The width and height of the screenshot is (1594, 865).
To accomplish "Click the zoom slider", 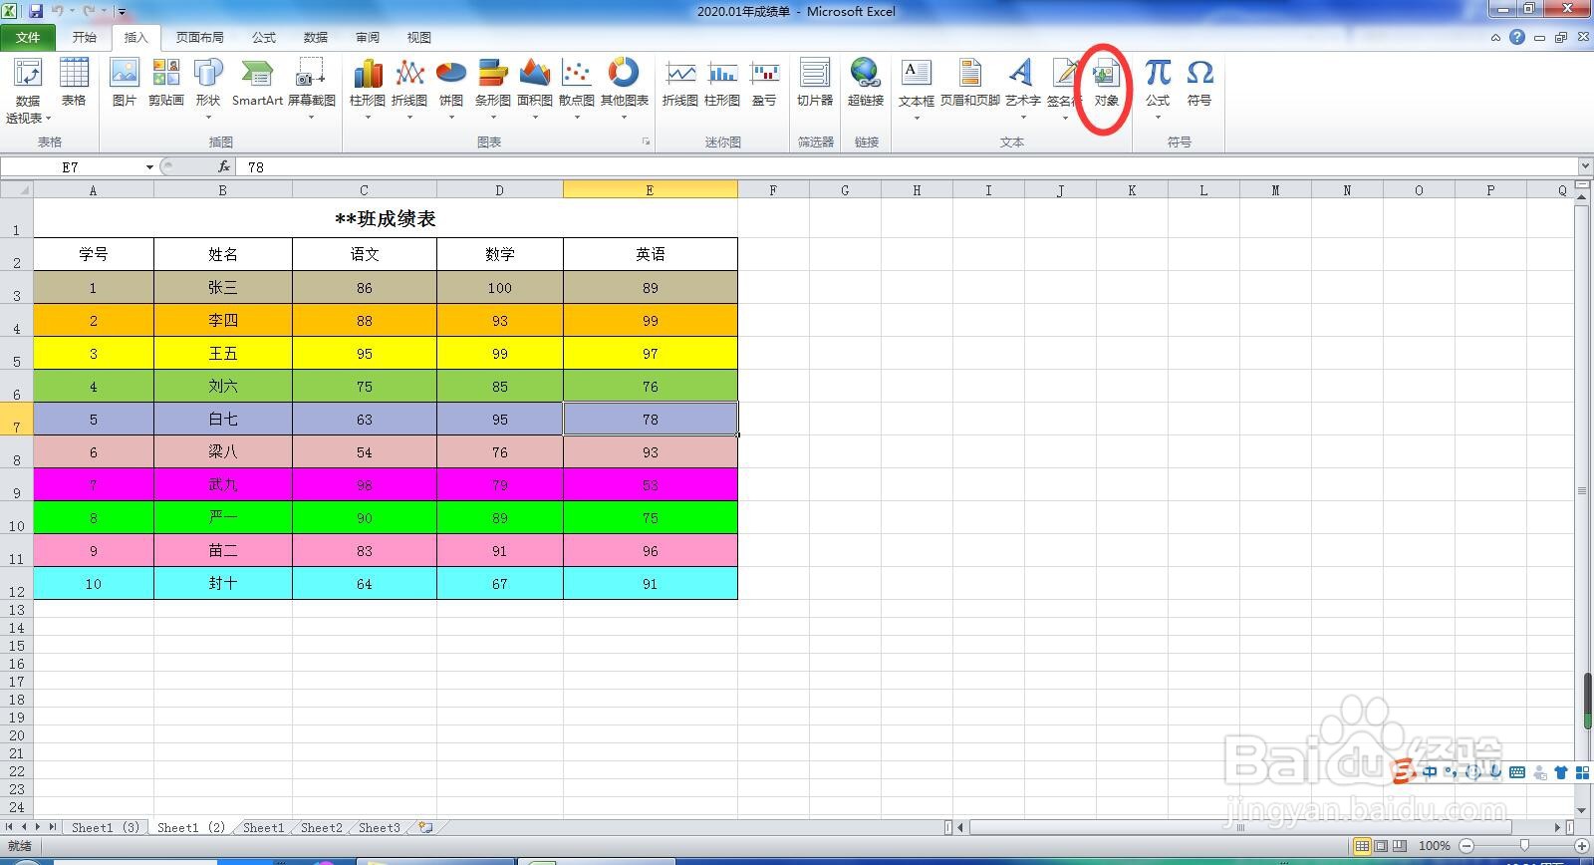I will point(1523,846).
